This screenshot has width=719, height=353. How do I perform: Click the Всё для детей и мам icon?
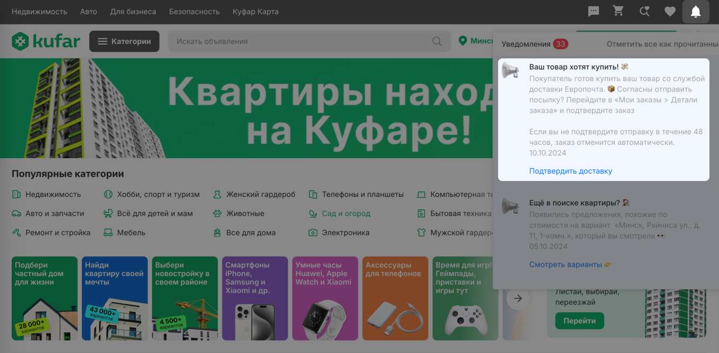(x=108, y=213)
